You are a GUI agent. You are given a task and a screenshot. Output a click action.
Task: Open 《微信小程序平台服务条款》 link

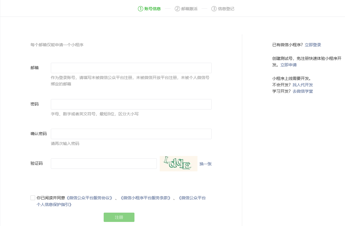pos(145,198)
